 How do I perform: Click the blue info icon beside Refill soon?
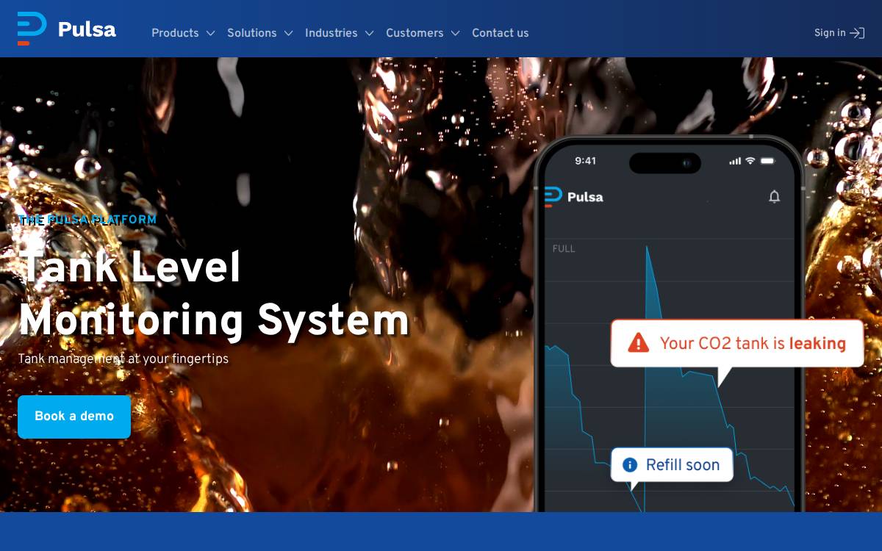coord(630,465)
